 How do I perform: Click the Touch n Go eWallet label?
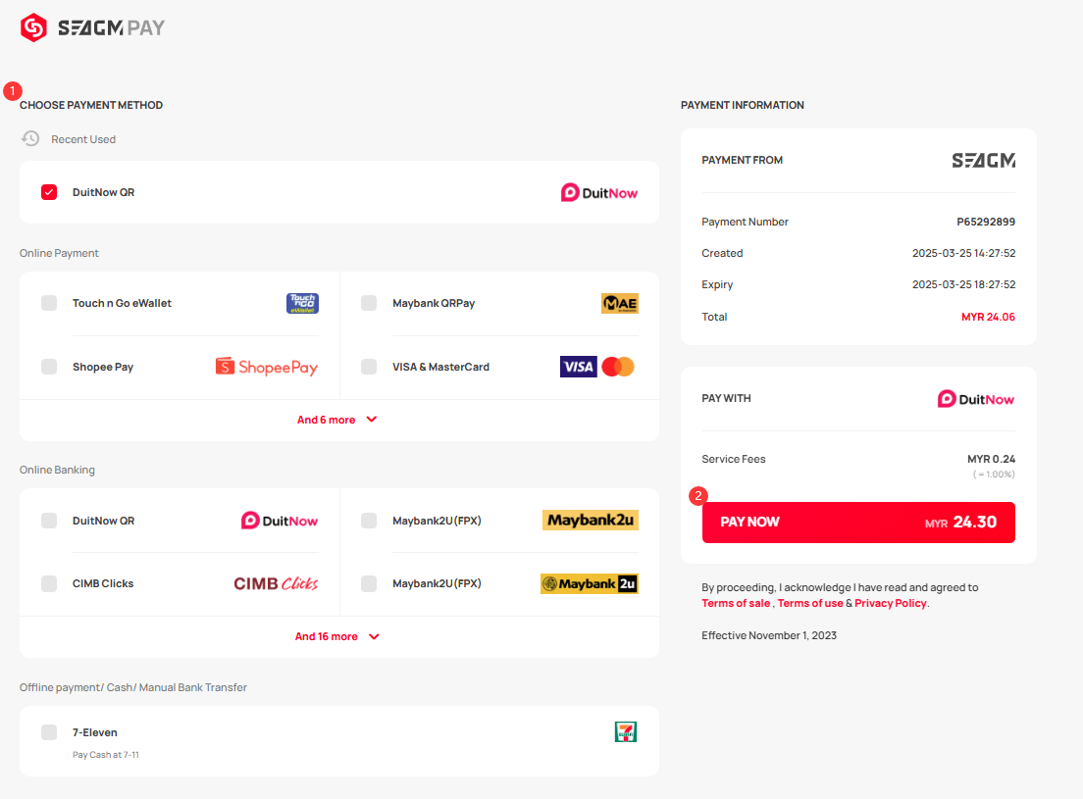pyautogui.click(x=123, y=303)
